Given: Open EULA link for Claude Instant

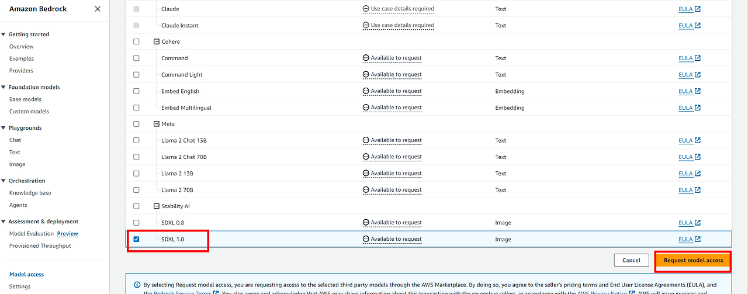Looking at the screenshot, I should (x=690, y=26).
